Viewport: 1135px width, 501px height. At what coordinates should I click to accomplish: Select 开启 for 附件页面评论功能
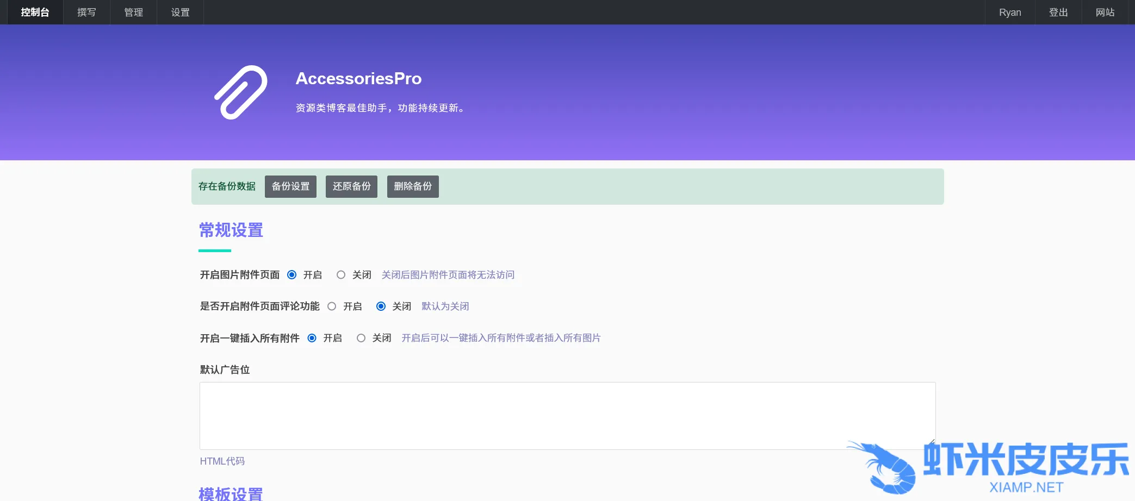point(332,306)
